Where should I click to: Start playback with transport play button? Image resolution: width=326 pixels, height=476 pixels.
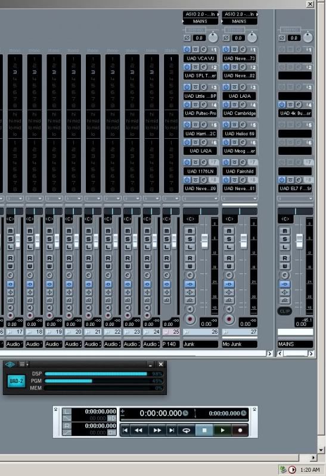(222, 430)
